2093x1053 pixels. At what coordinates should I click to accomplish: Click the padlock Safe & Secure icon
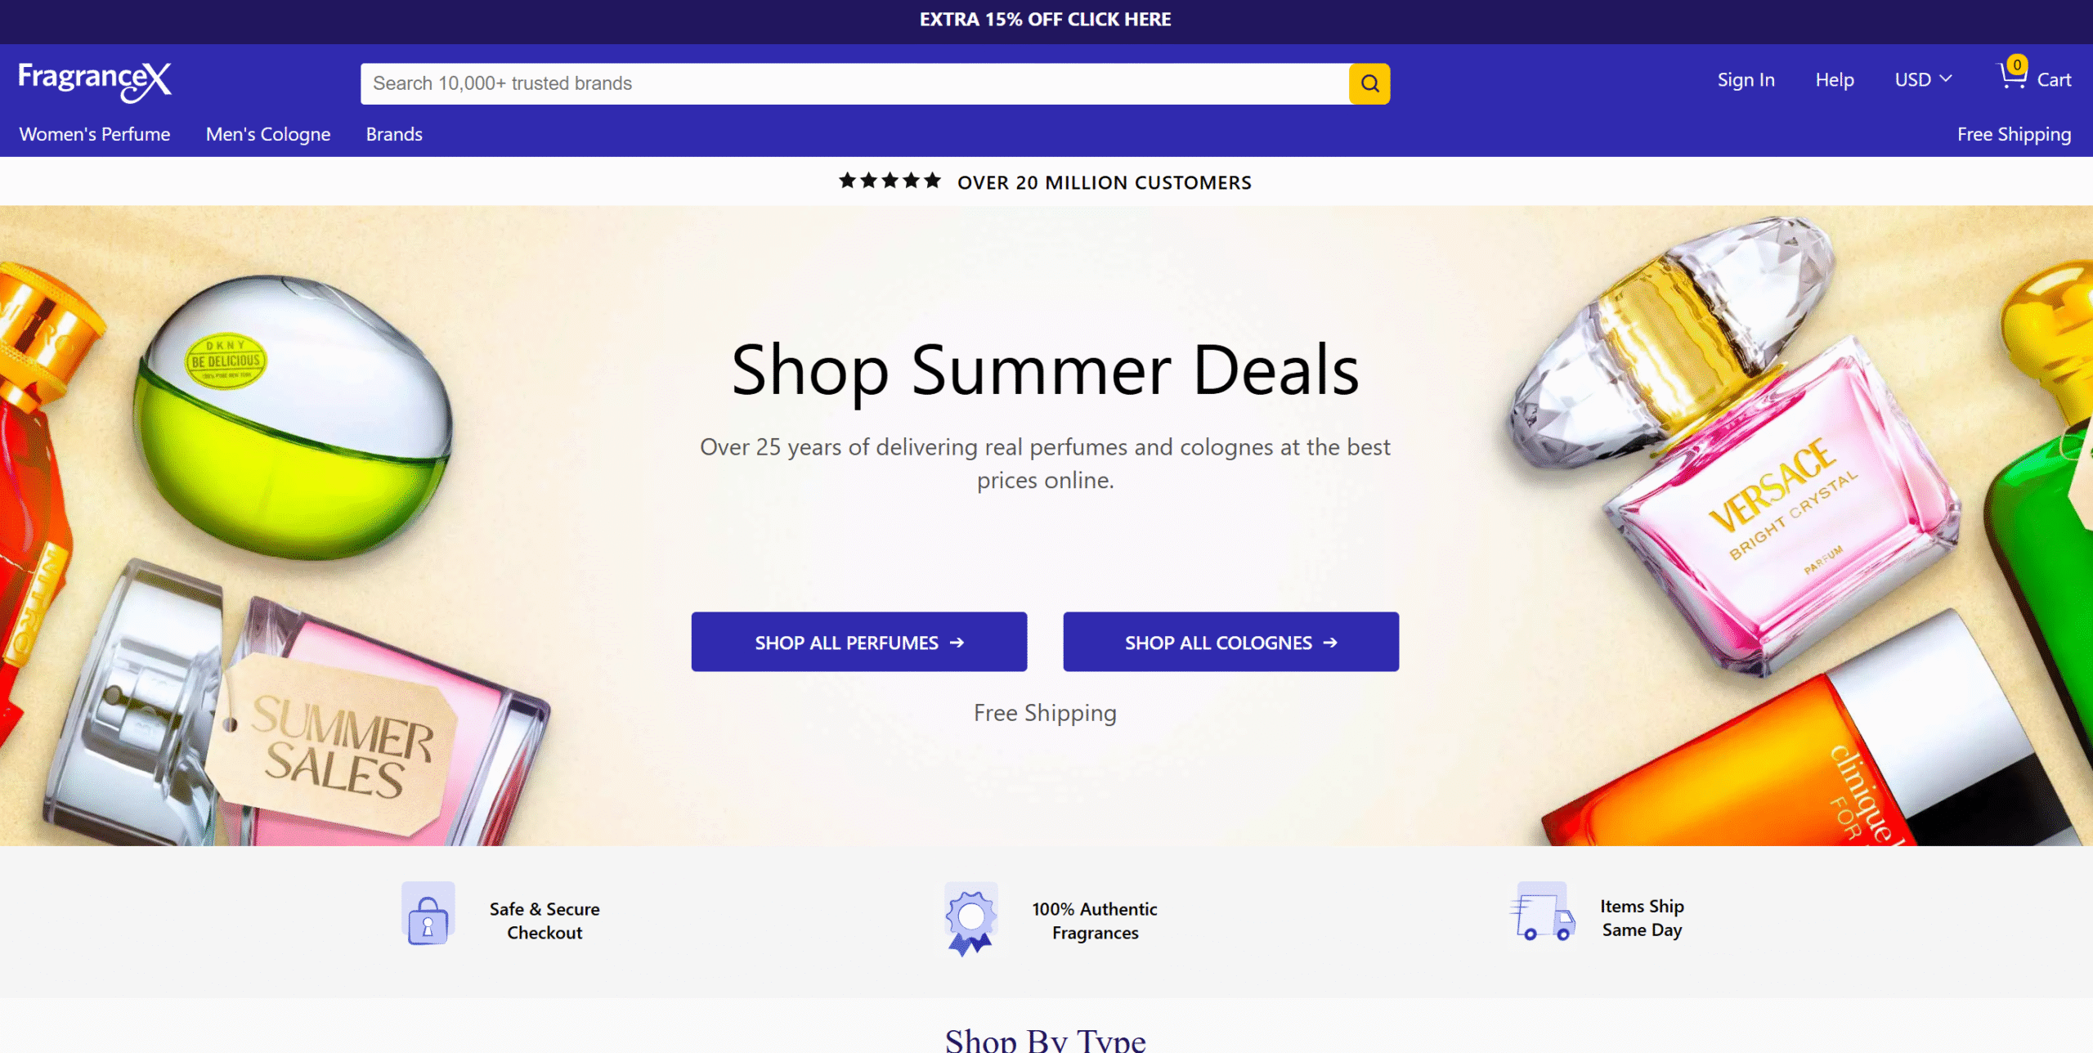pos(428,913)
